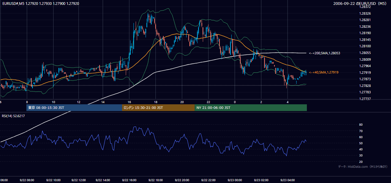Click hour label 18 under price chart
The width and height of the screenshot is (391, 183).
tap(156, 102)
